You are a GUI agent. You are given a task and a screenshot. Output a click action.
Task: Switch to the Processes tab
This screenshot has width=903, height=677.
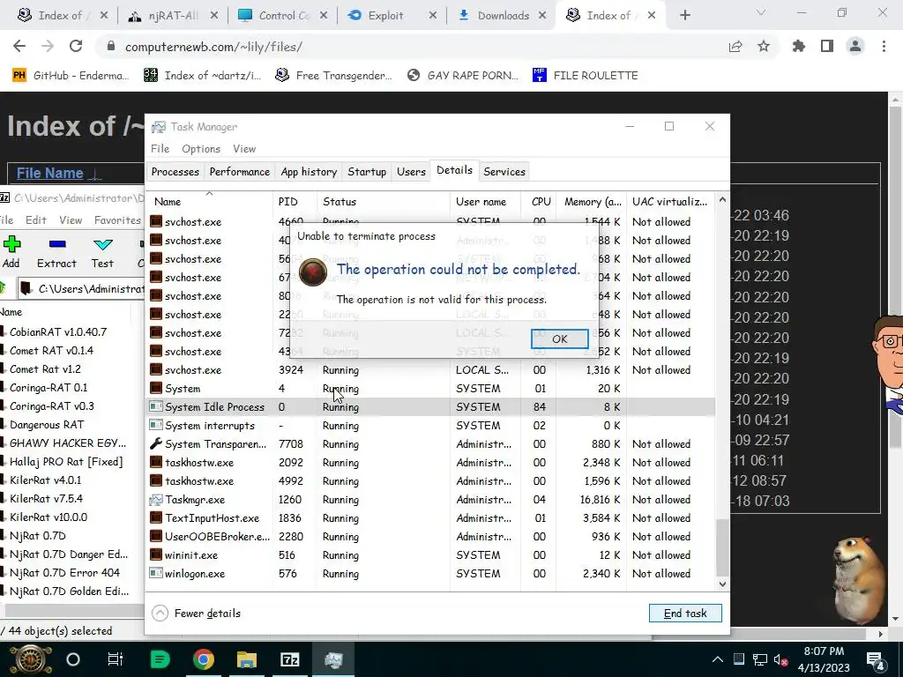pos(175,172)
